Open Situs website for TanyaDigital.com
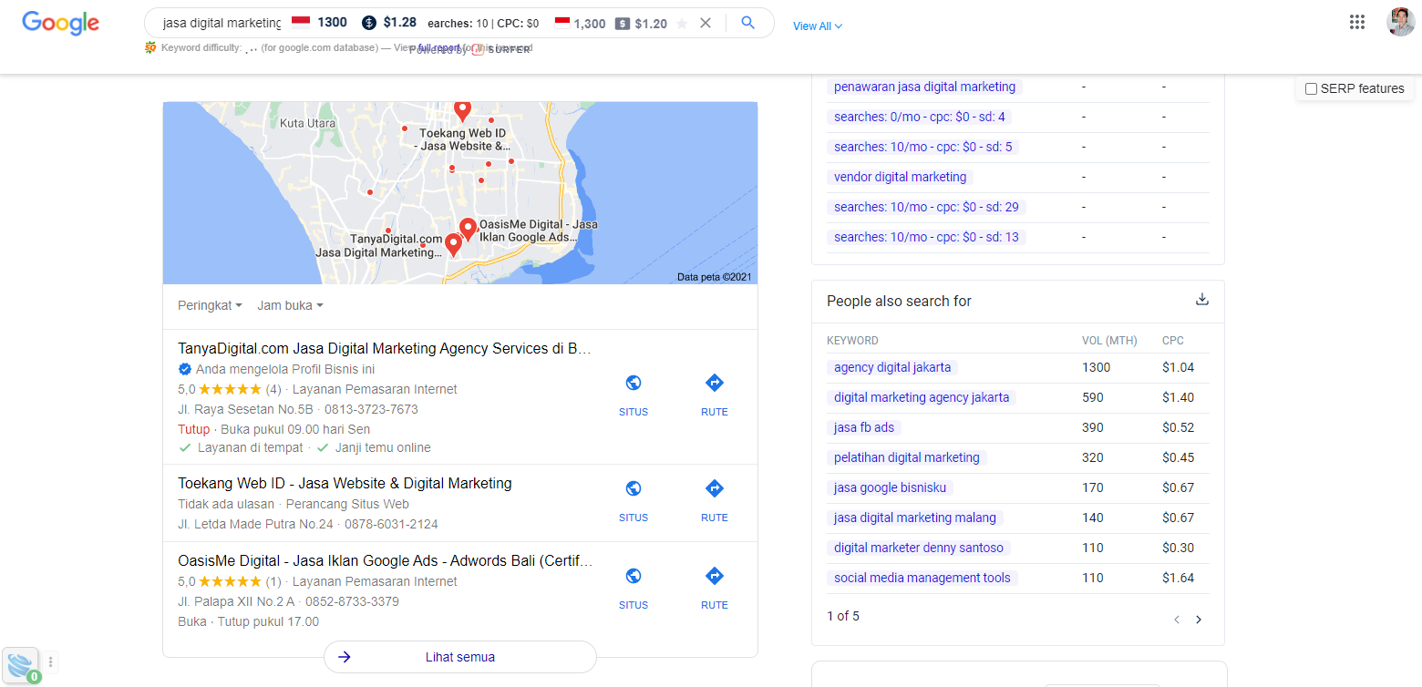 (634, 395)
